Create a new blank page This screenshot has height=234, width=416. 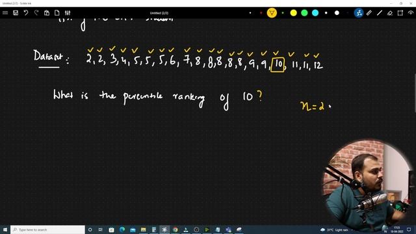pos(57,13)
